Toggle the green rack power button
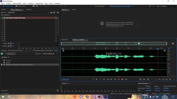 [x=2, y=54]
